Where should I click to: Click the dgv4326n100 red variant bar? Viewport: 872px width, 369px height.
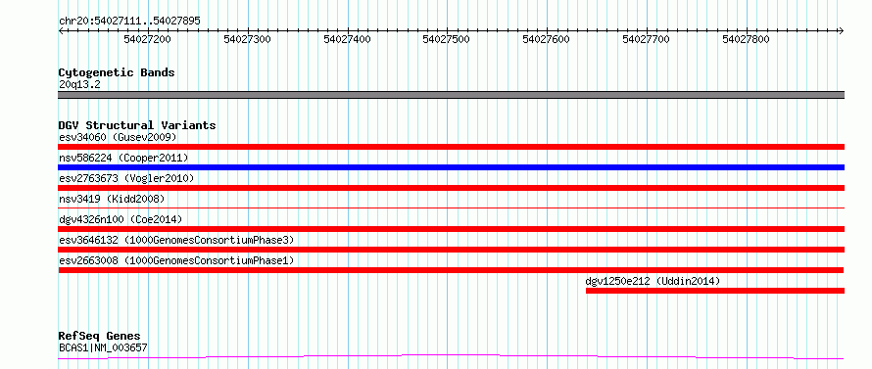[x=451, y=229]
